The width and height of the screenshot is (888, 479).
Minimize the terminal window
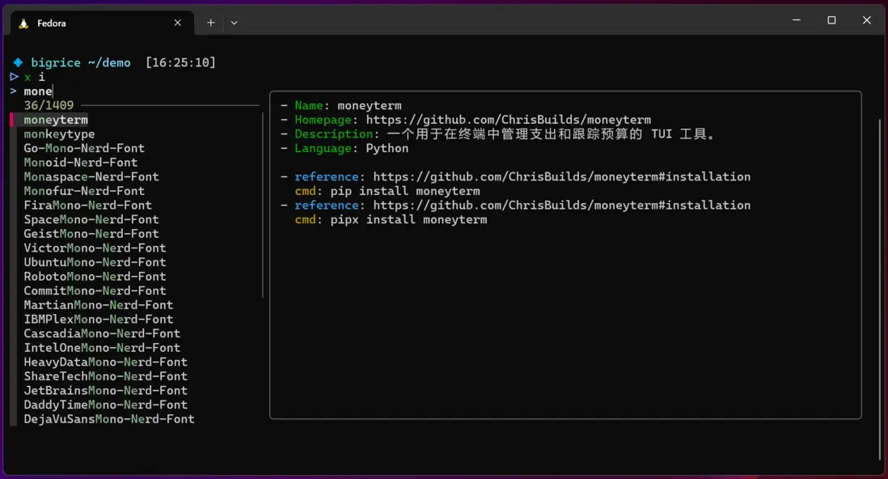click(x=796, y=20)
